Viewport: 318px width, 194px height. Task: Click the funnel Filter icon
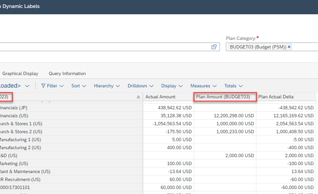coord(43,86)
